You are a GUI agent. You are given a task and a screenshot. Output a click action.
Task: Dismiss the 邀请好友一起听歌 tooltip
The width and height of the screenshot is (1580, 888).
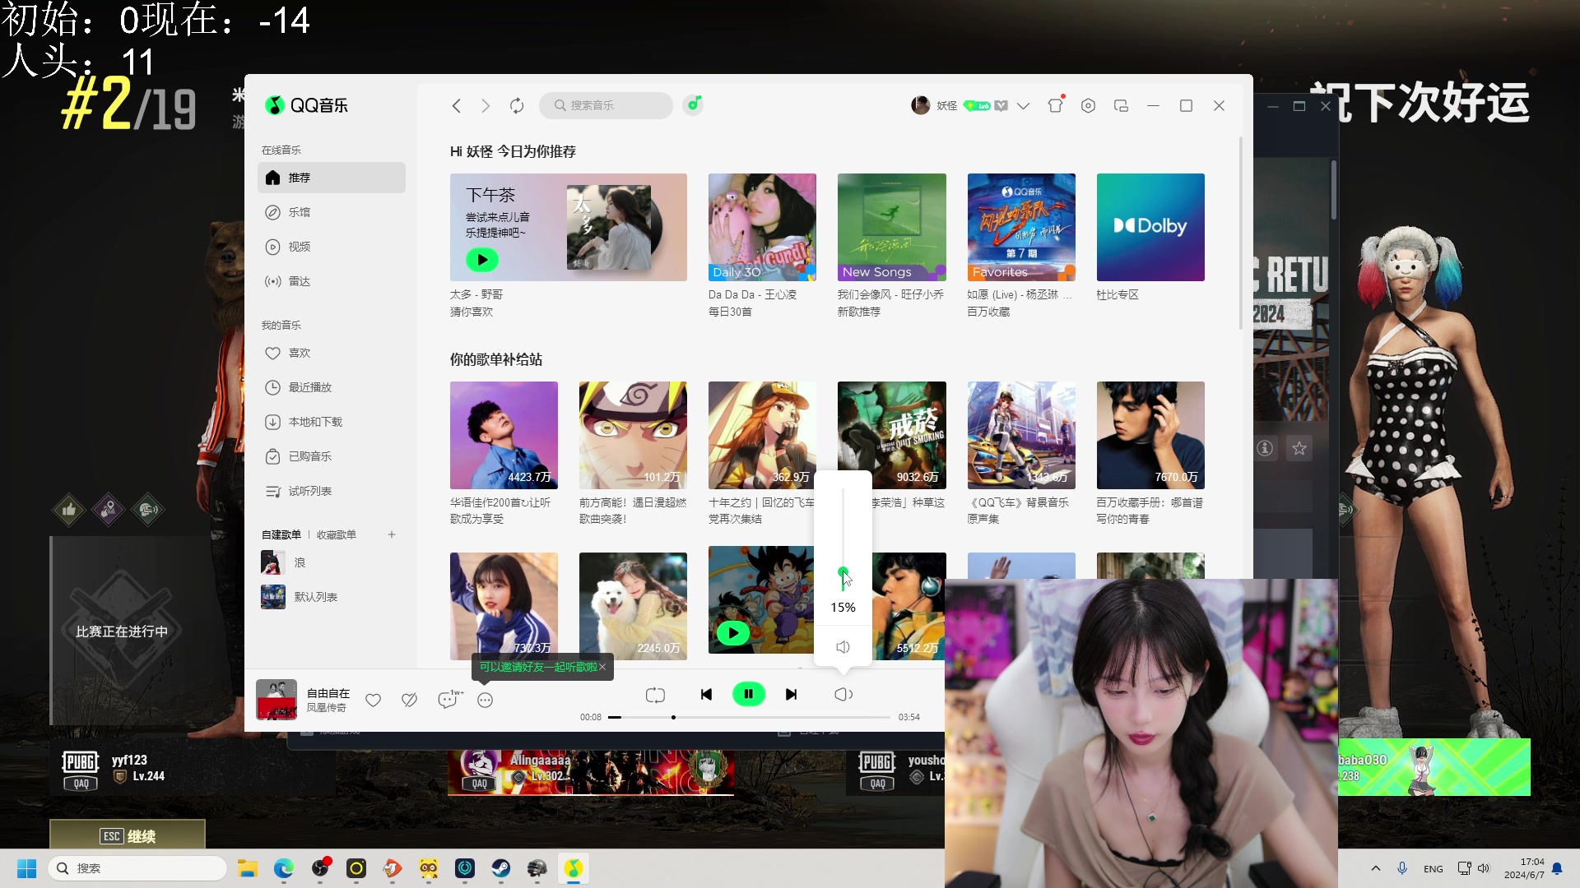coord(602,667)
